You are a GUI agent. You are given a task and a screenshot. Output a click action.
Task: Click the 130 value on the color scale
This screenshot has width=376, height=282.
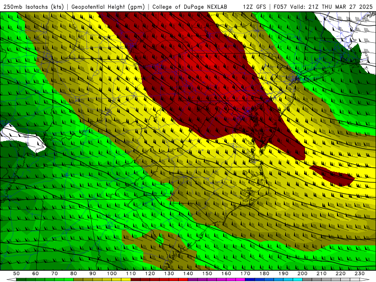tap(169, 274)
